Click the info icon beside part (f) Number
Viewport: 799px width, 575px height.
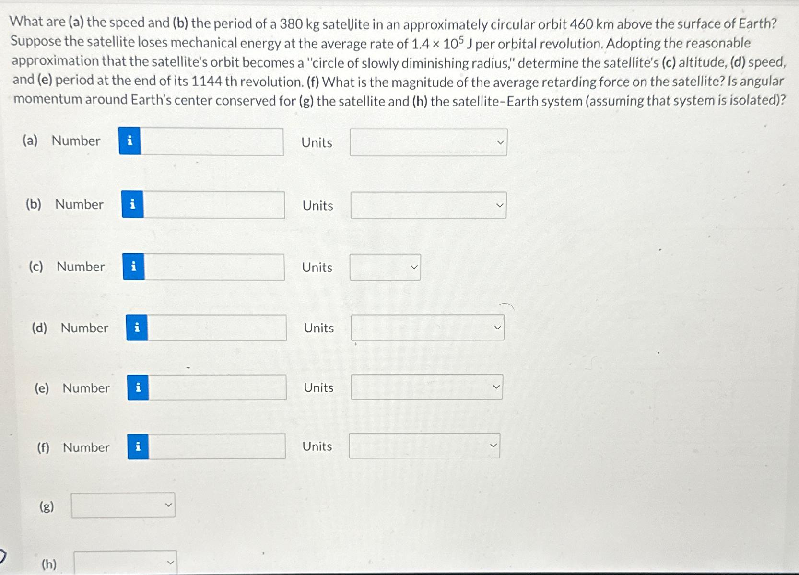139,446
